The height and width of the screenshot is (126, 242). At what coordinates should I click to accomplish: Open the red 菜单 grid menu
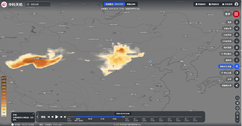pyautogui.click(x=236, y=14)
